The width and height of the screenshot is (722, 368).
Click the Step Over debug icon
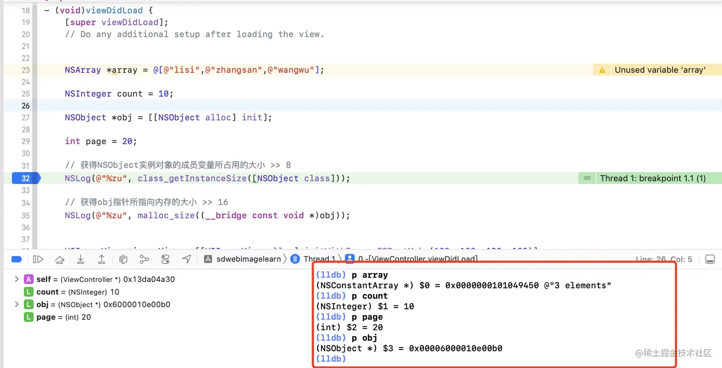[60, 259]
